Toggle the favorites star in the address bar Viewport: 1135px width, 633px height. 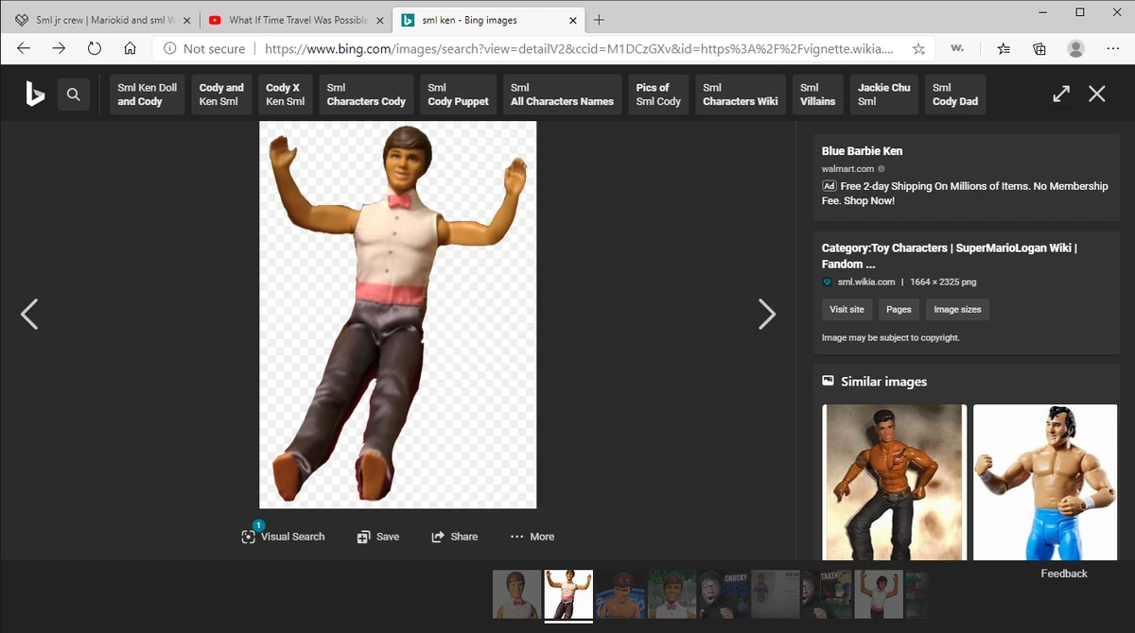click(x=918, y=48)
